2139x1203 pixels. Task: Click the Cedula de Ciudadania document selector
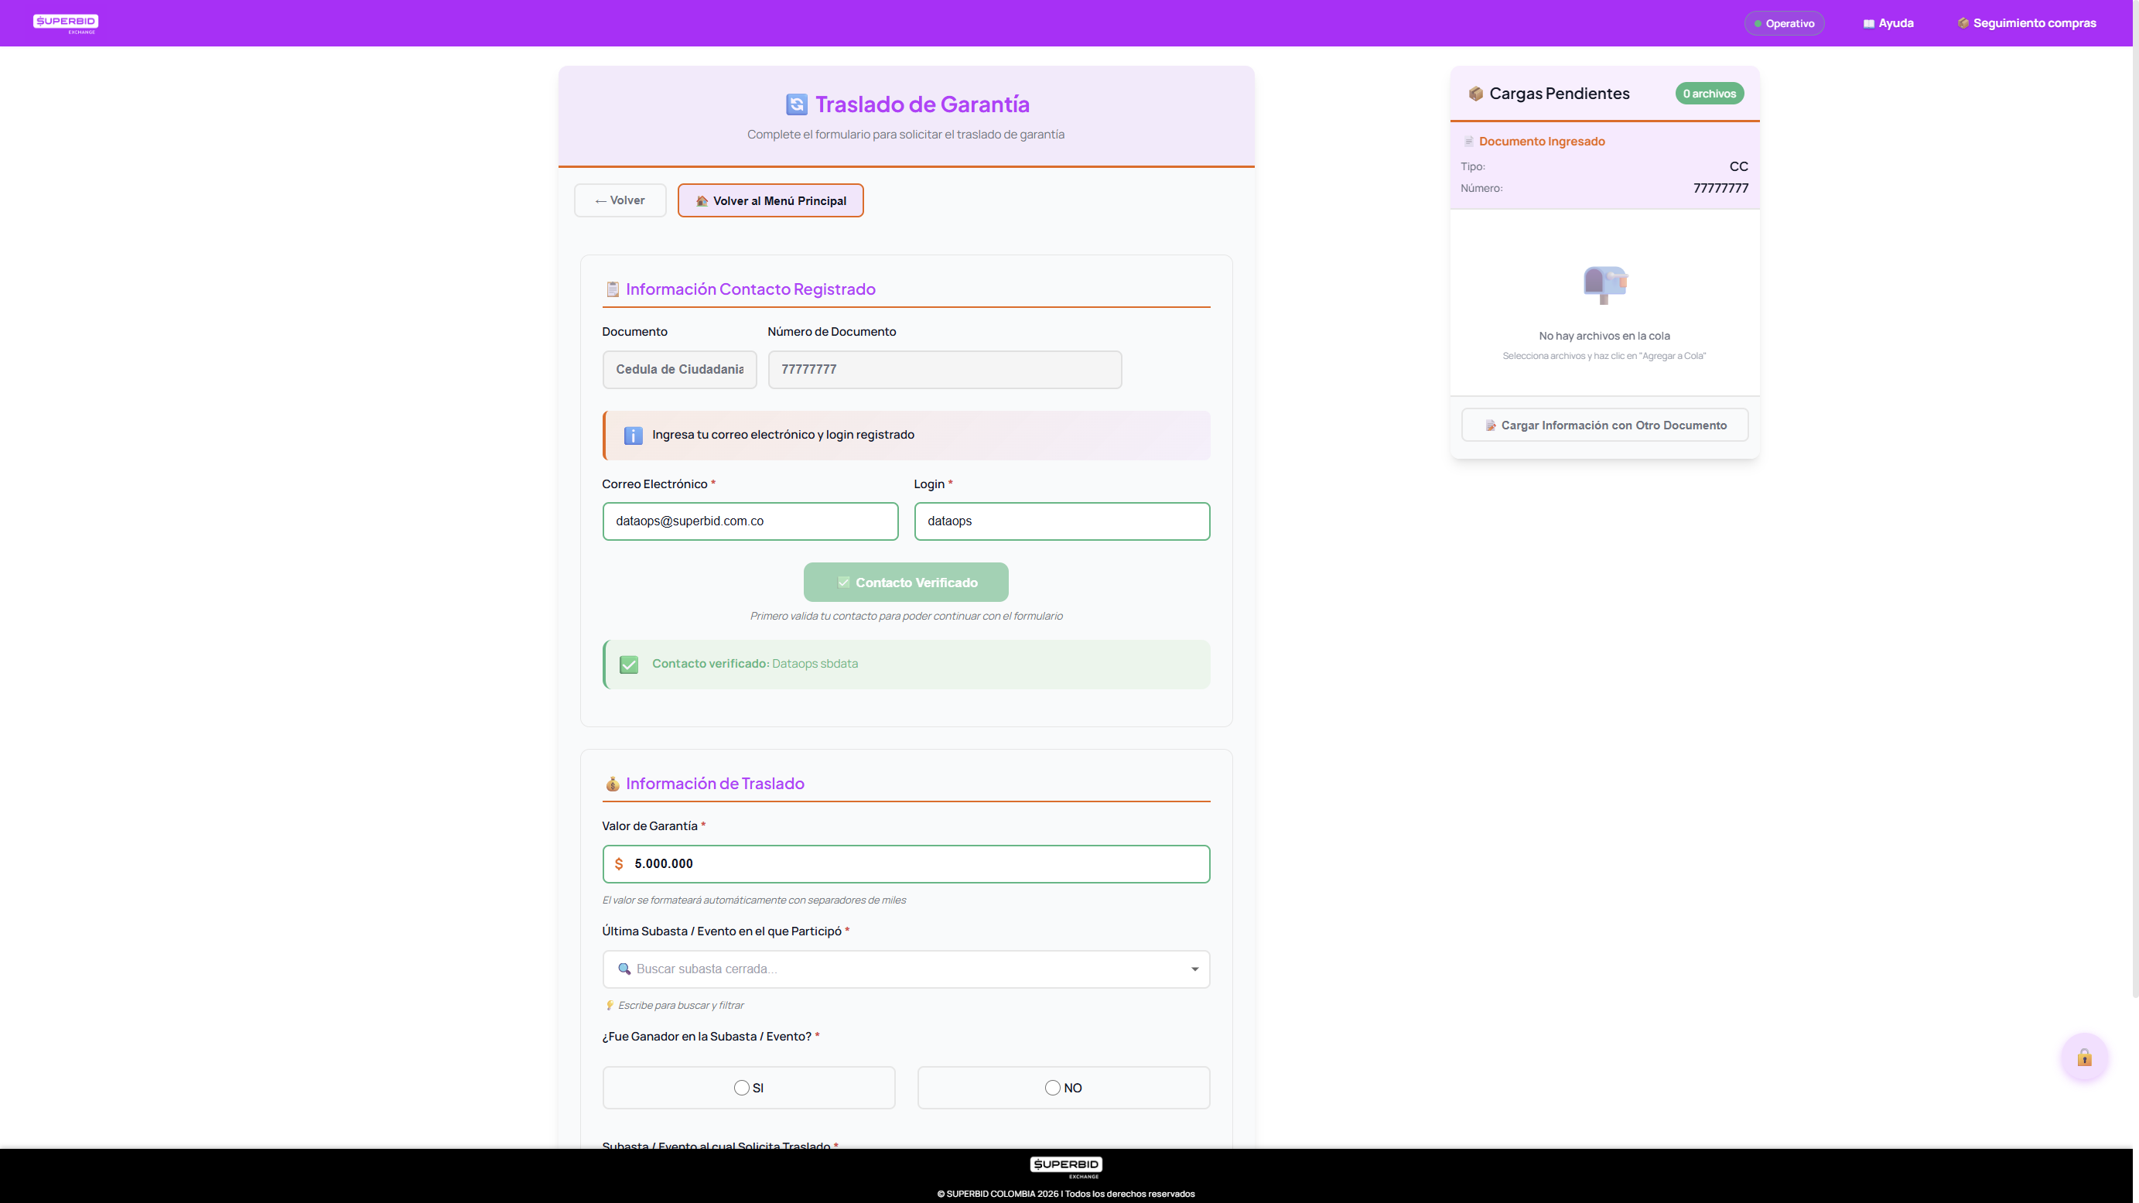click(679, 370)
